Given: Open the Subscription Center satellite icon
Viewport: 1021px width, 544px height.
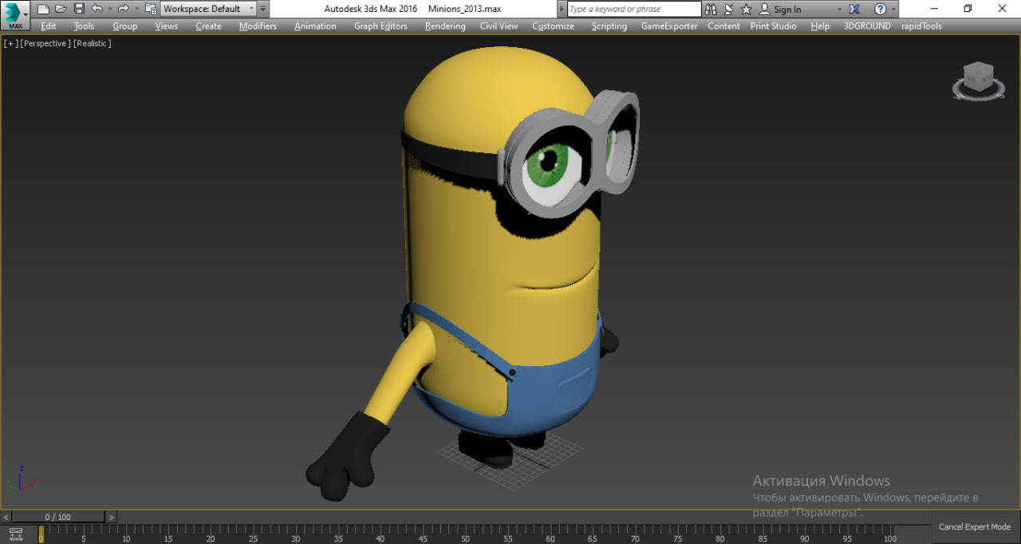Looking at the screenshot, I should 729,9.
